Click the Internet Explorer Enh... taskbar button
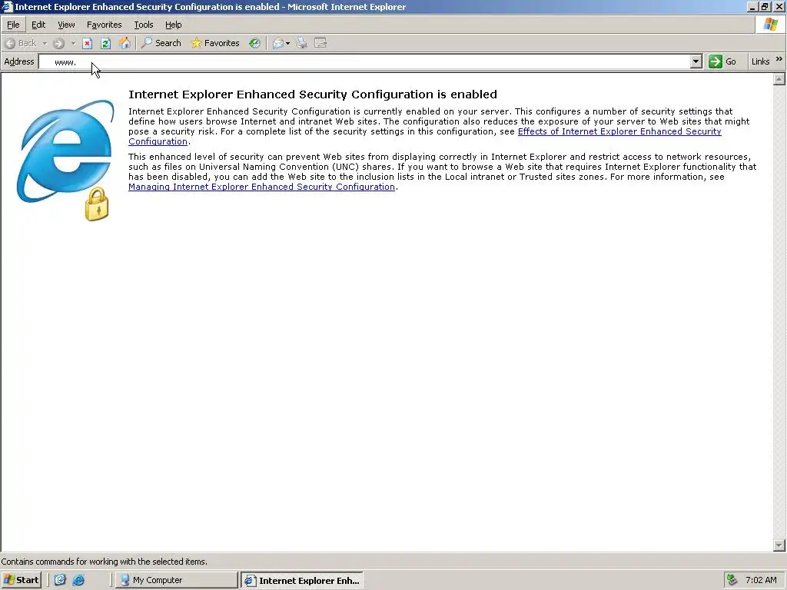The image size is (787, 590). click(301, 581)
